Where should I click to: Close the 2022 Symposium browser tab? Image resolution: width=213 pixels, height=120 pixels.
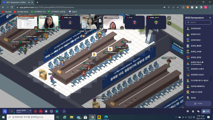tap(32, 2)
